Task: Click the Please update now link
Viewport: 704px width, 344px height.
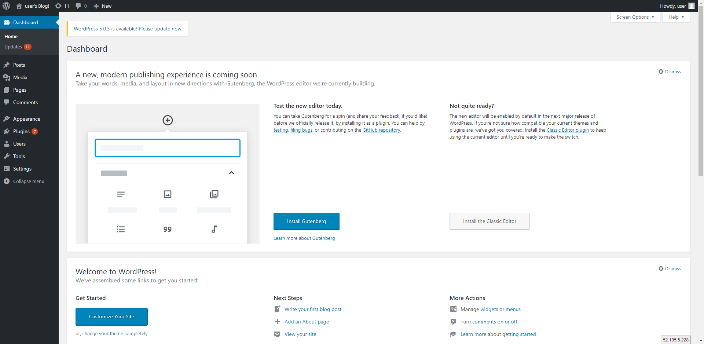Action: 160,29
